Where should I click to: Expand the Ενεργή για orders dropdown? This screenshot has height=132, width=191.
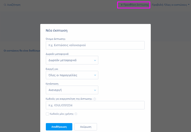pos(72,75)
